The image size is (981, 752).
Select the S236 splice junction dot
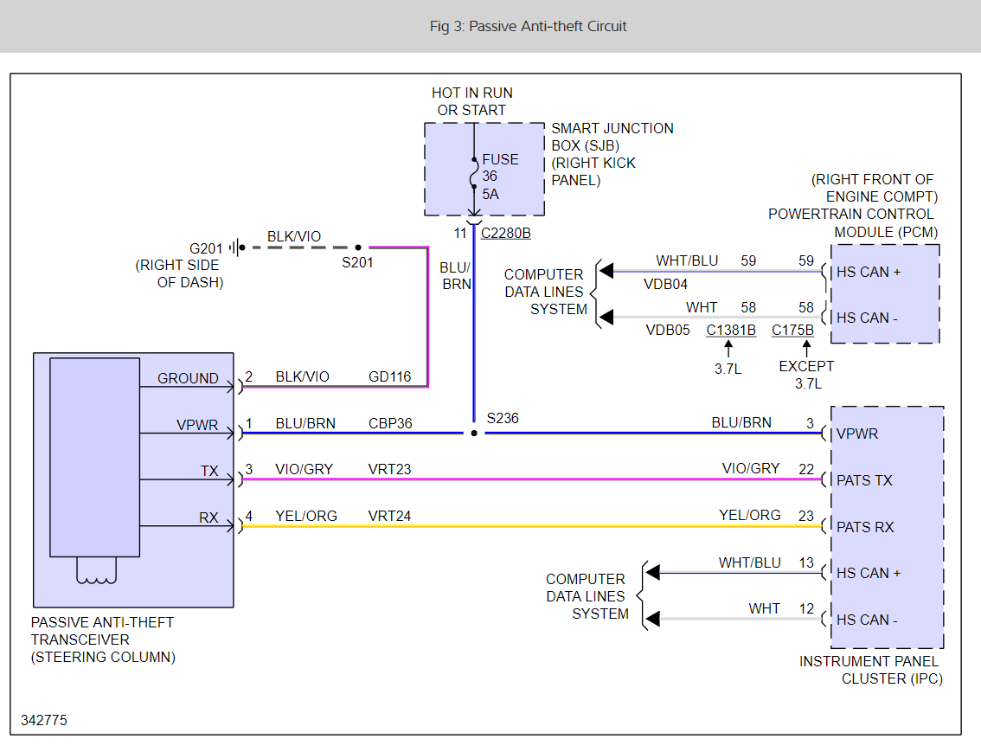click(473, 433)
